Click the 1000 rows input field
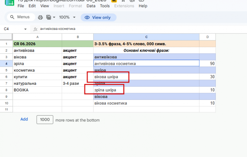 coord(45,119)
